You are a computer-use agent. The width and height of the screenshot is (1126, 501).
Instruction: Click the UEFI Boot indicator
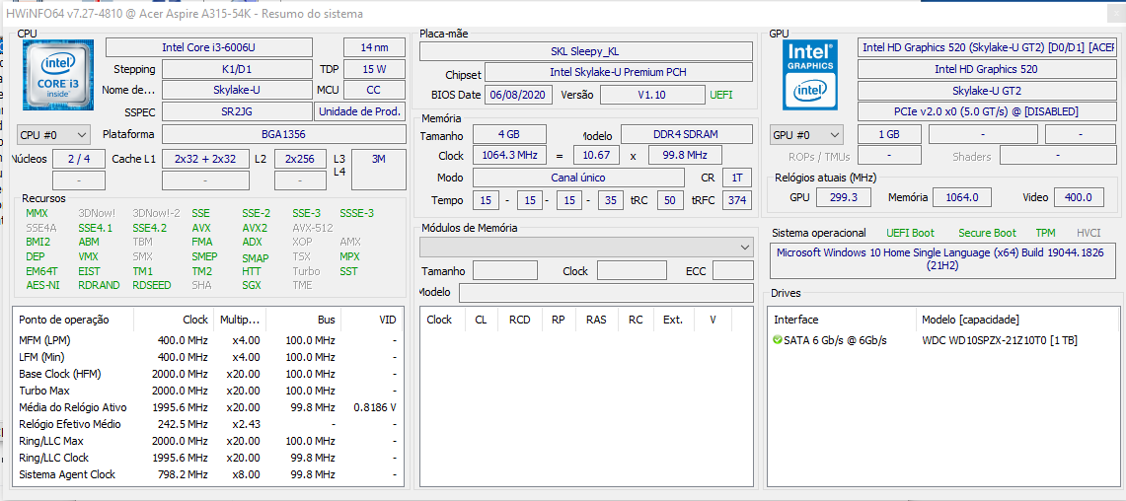(x=910, y=234)
